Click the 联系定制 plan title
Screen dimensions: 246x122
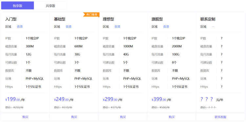pos(208,19)
